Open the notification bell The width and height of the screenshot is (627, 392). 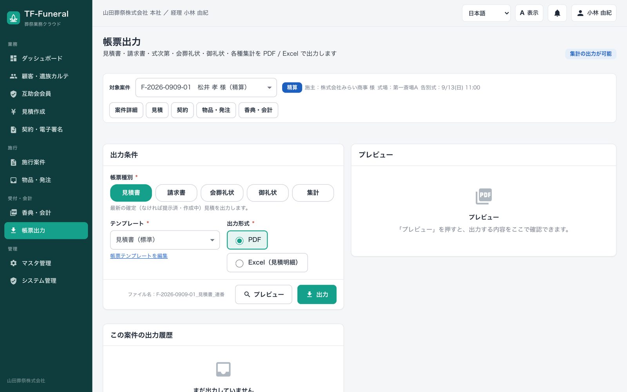pos(557,13)
